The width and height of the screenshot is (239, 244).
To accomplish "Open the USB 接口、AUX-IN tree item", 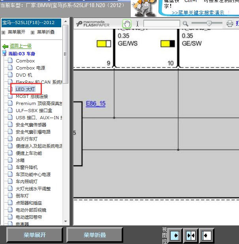I will coord(39,118).
